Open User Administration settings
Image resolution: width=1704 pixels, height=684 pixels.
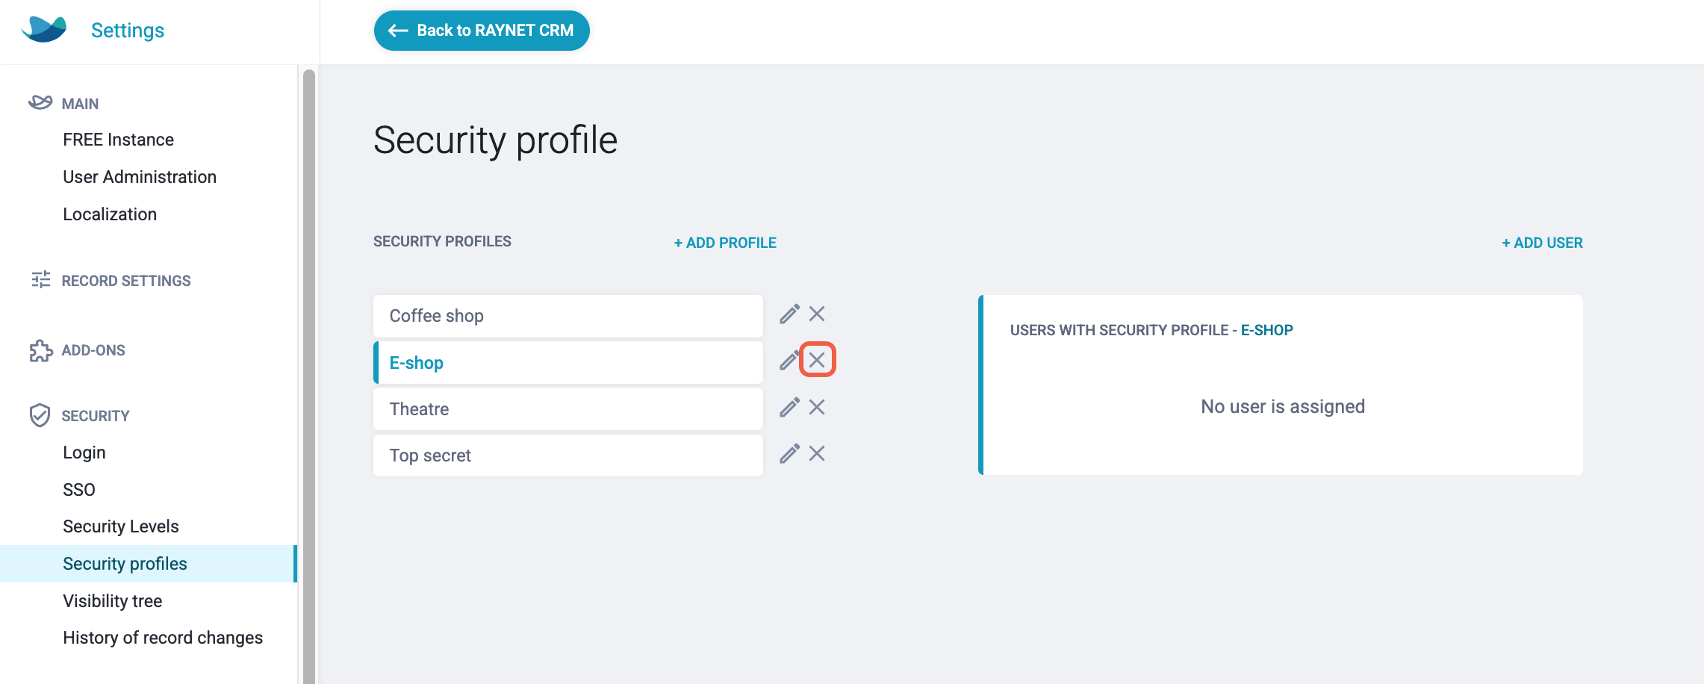140,177
